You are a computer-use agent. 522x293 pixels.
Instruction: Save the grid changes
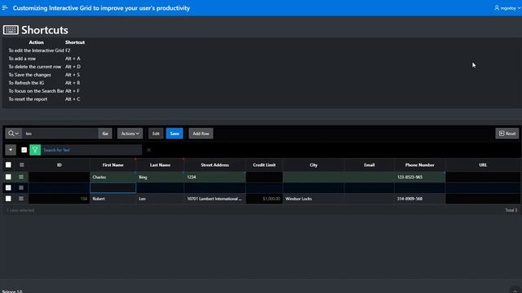[175, 133]
